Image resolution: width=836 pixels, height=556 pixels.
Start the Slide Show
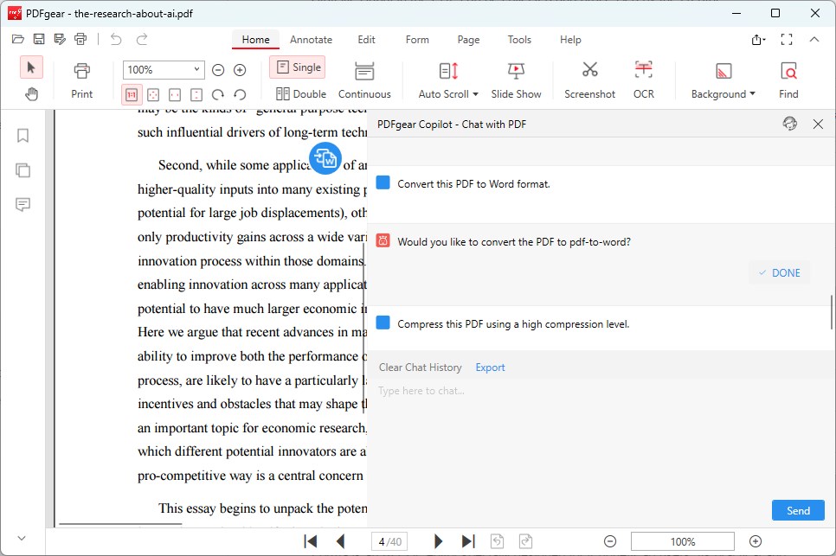pyautogui.click(x=516, y=80)
